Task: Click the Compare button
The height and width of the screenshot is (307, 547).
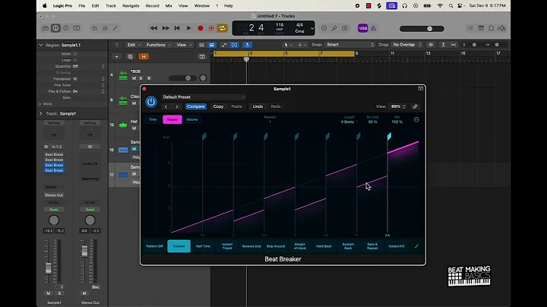Action: tap(196, 106)
